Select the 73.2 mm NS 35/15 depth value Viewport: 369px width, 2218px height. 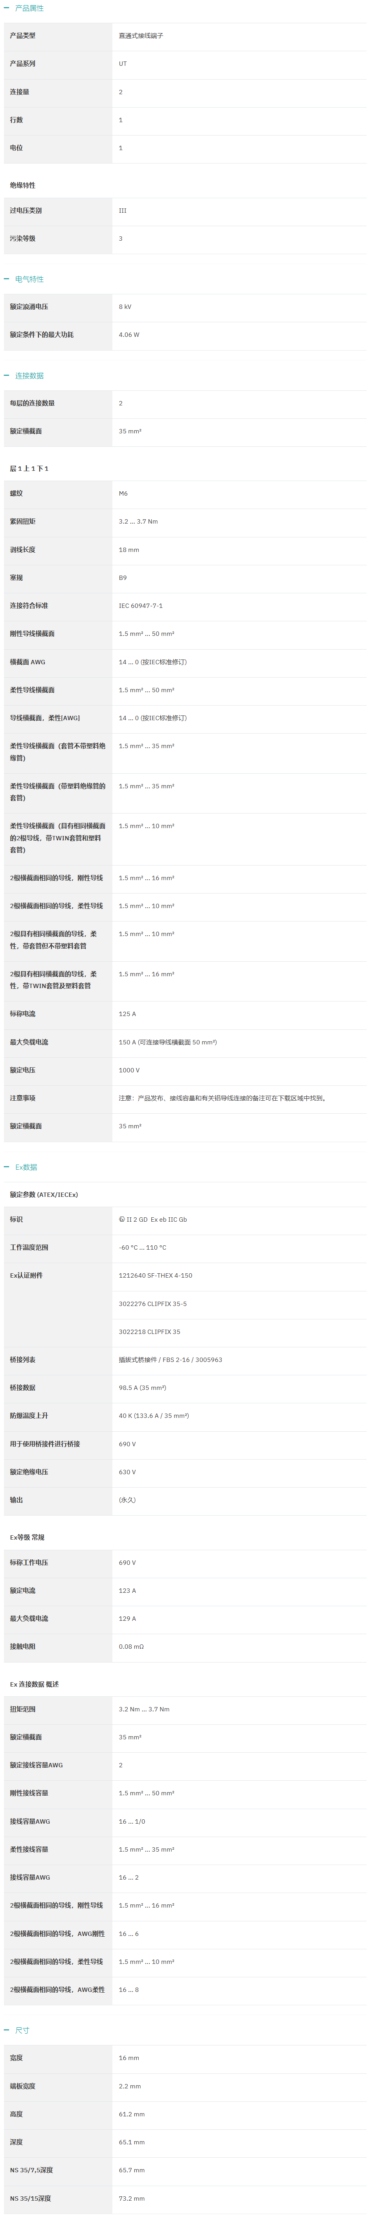tap(131, 2198)
